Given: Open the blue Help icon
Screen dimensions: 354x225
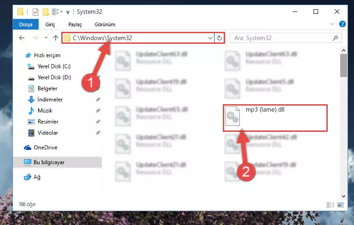Looking at the screenshot, I should (x=342, y=24).
